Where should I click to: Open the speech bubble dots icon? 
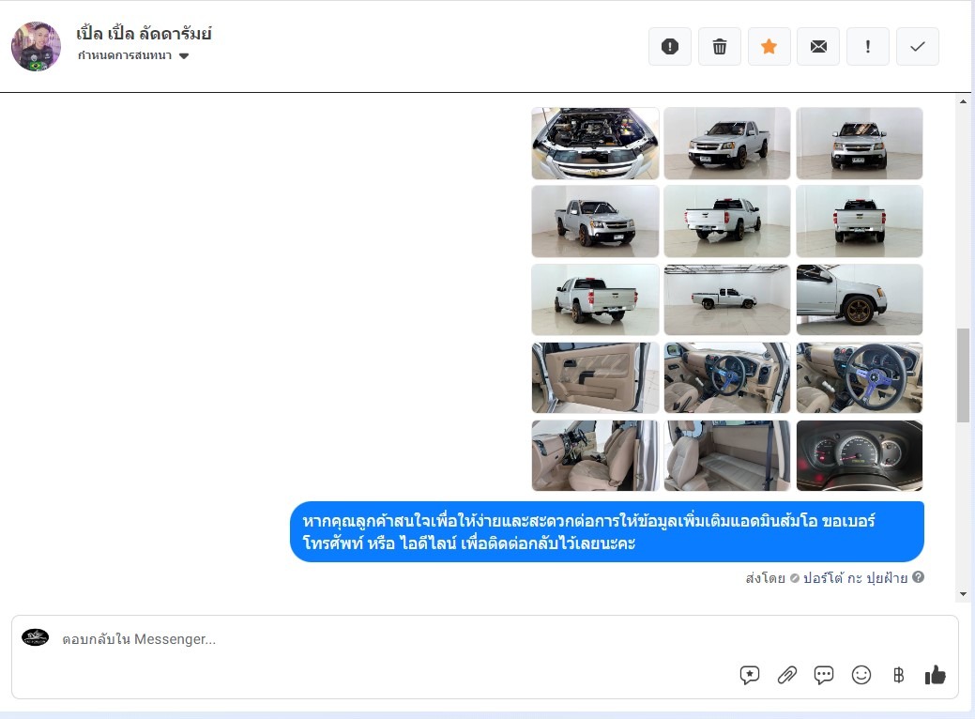pyautogui.click(x=824, y=675)
